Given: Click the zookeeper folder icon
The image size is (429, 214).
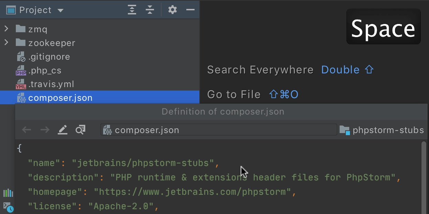Looking at the screenshot, I should pyautogui.click(x=21, y=43).
